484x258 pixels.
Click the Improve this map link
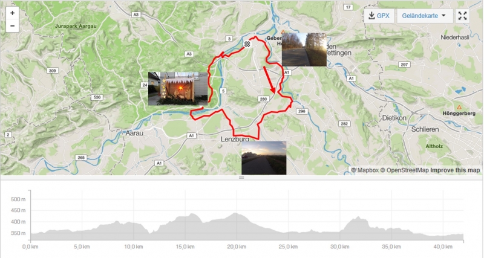tap(456, 170)
